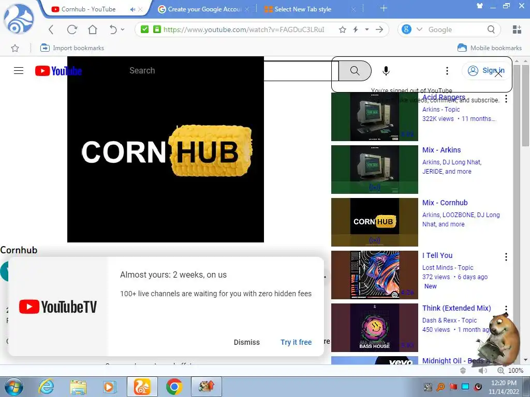This screenshot has width=530, height=397.
Task: Close the signed out popup with X
Action: [x=498, y=73]
